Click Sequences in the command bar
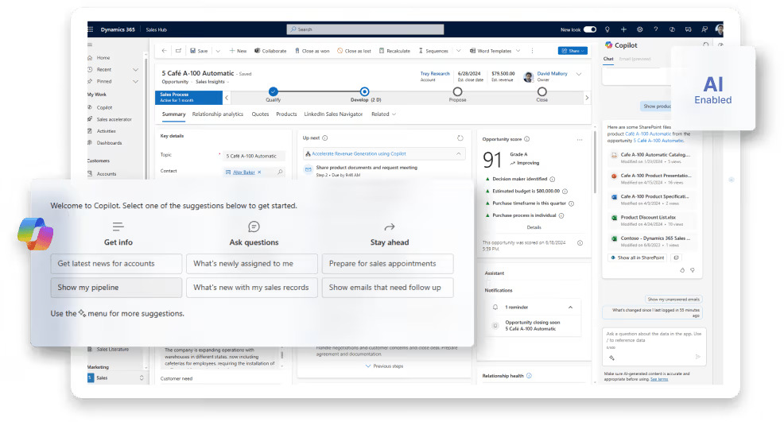 (433, 51)
